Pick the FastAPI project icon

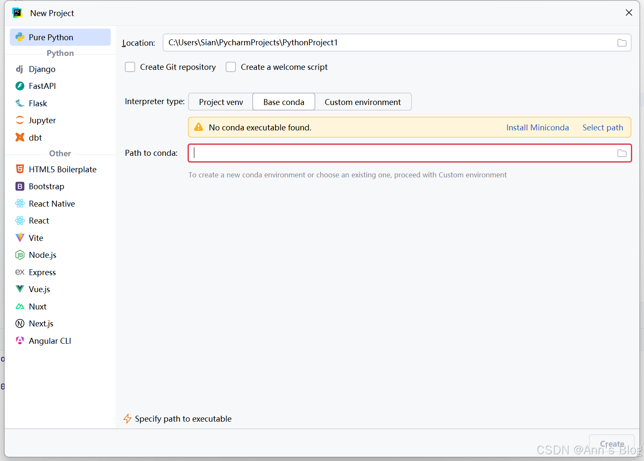[20, 86]
